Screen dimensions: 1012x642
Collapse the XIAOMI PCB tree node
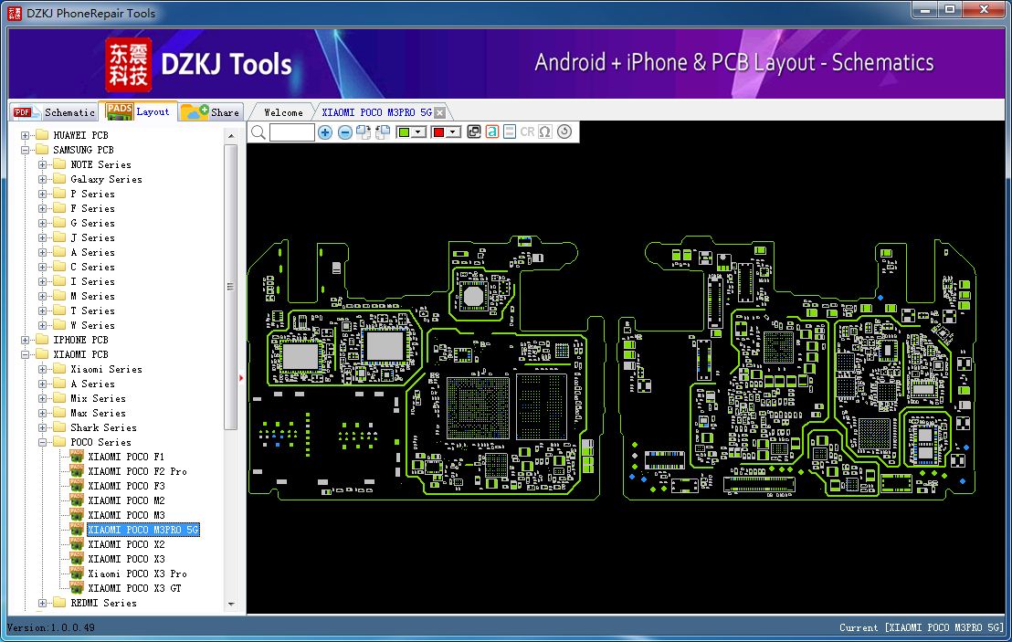click(x=26, y=355)
